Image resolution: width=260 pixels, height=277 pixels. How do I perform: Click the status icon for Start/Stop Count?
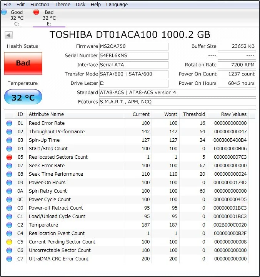[x=9, y=149]
